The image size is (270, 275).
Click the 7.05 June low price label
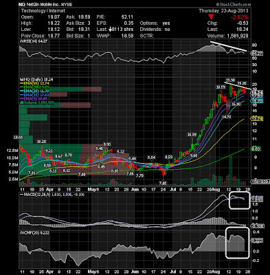click(164, 183)
